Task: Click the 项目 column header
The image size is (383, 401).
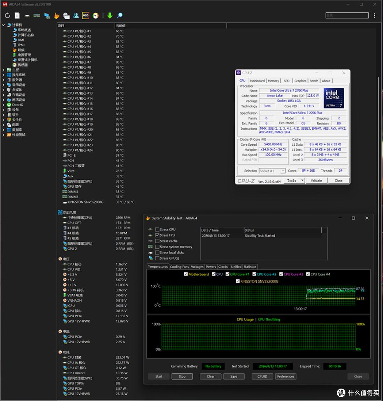Action: (x=86, y=26)
